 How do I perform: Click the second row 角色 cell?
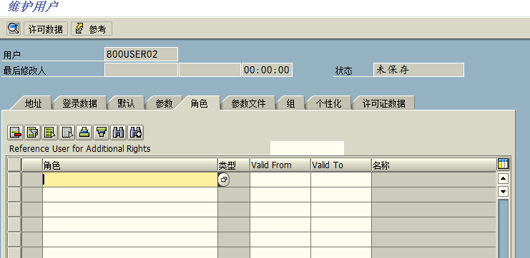coord(130,195)
